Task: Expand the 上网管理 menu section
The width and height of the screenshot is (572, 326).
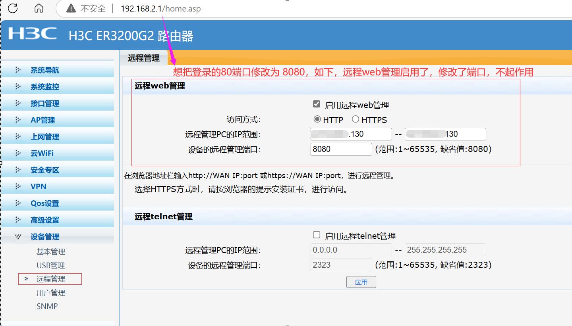Action: coord(58,137)
